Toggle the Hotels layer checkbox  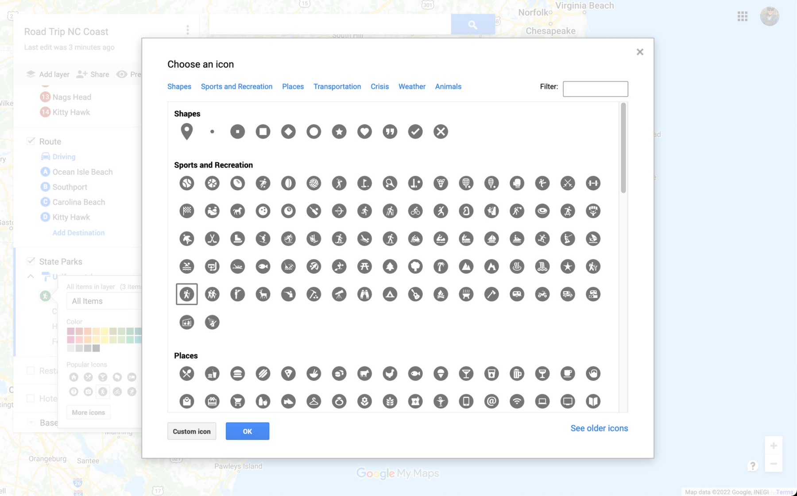(31, 398)
